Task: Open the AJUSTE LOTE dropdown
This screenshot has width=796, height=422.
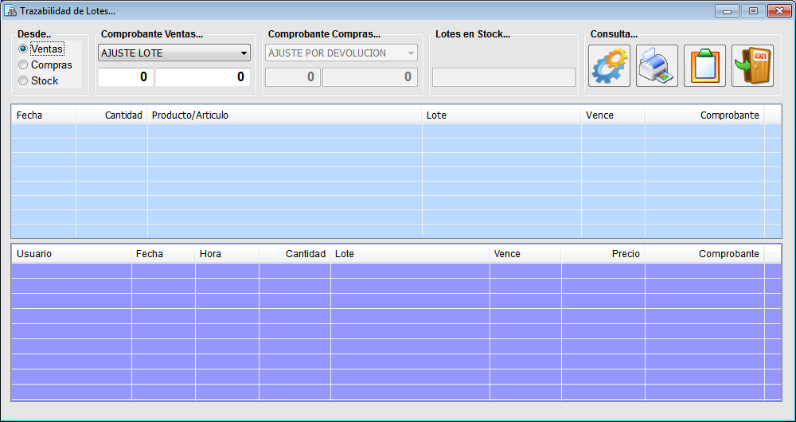Action: click(174, 53)
